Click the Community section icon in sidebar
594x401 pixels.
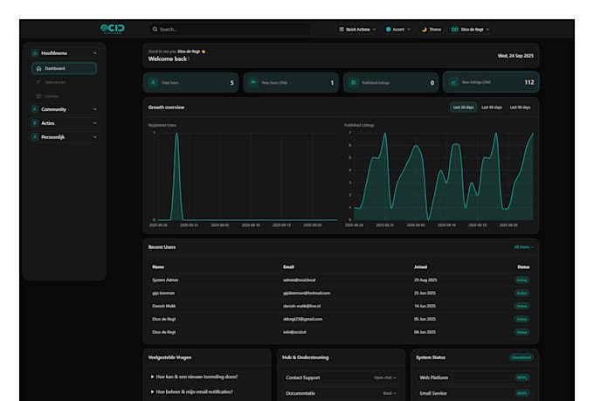pos(35,109)
